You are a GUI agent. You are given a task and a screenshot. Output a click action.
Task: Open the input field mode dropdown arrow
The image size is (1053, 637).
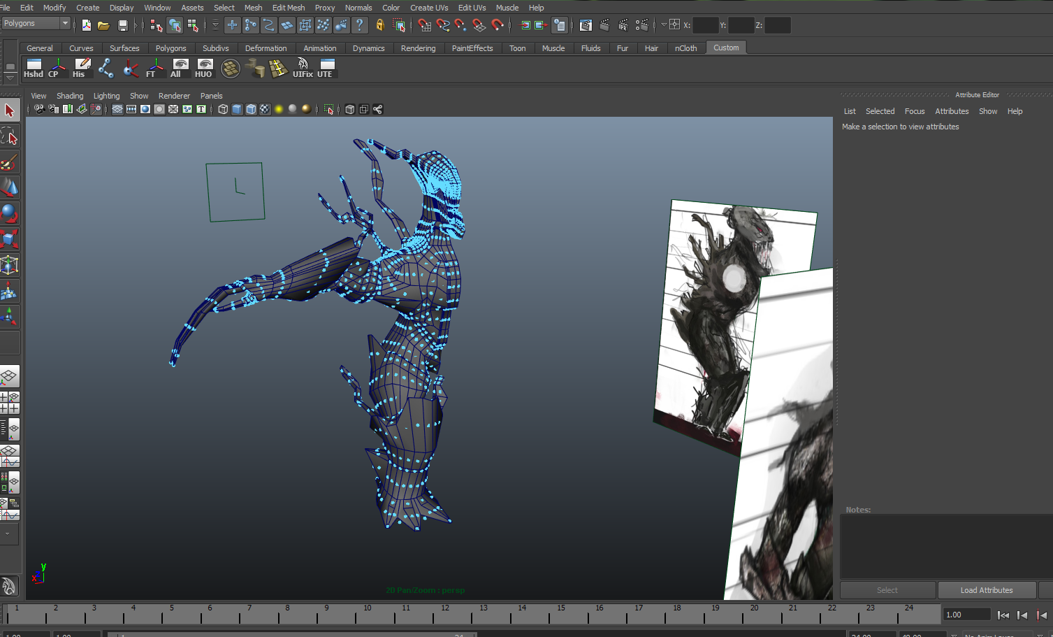pos(663,25)
